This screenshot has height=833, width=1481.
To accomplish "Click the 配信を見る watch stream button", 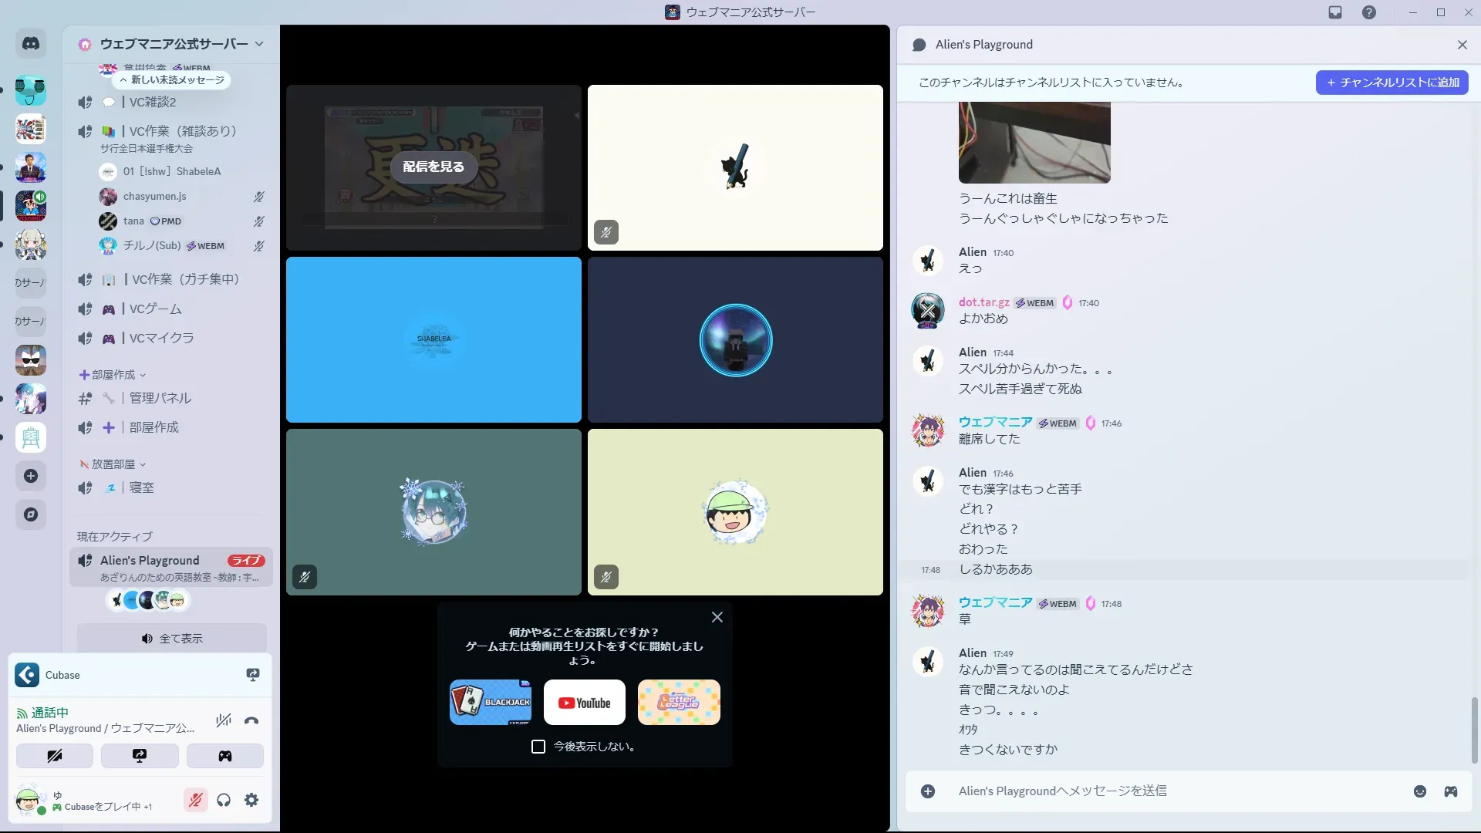I will click(434, 167).
